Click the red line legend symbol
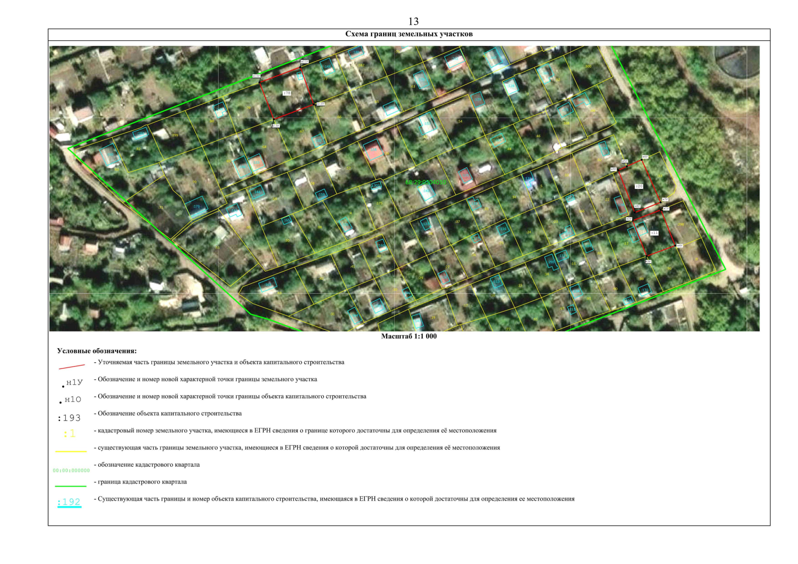798x564 pixels. click(71, 366)
